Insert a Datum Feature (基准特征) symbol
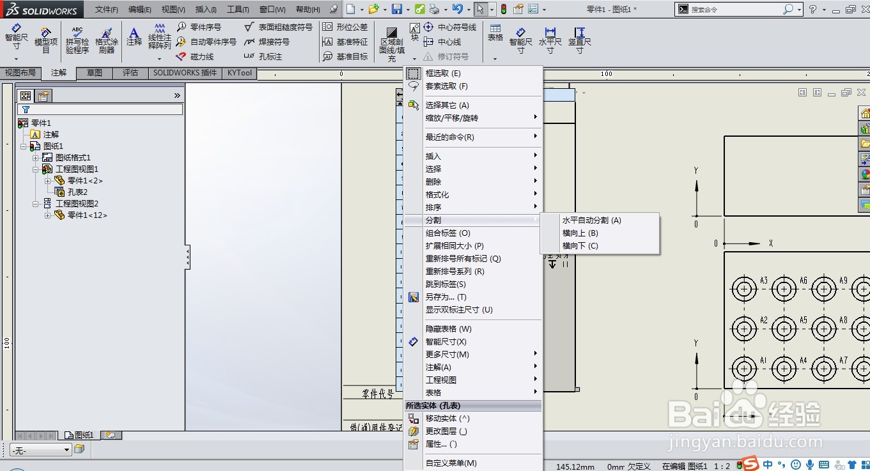Image resolution: width=870 pixels, height=471 pixels. pyautogui.click(x=345, y=42)
